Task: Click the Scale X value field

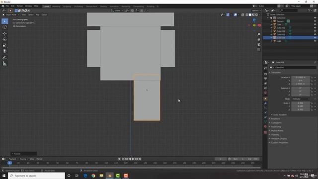Action: point(301,103)
